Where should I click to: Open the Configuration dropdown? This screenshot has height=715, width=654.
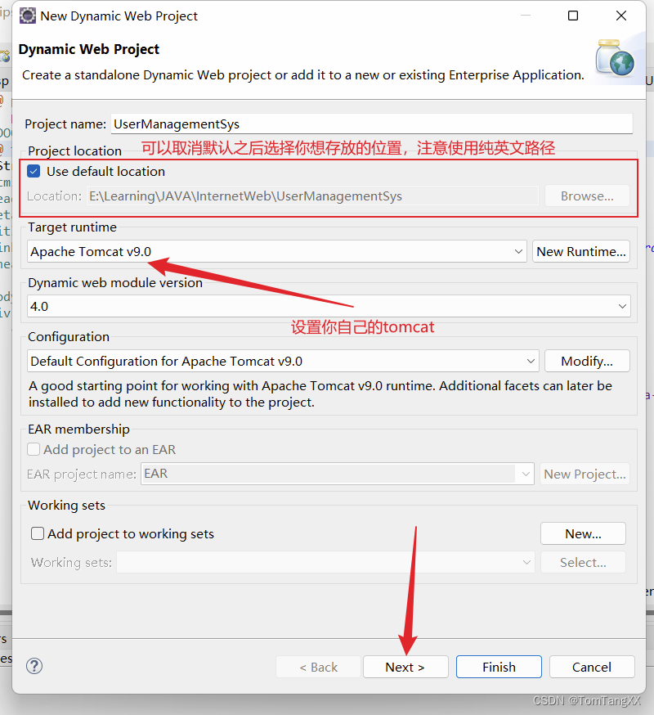pyautogui.click(x=283, y=361)
